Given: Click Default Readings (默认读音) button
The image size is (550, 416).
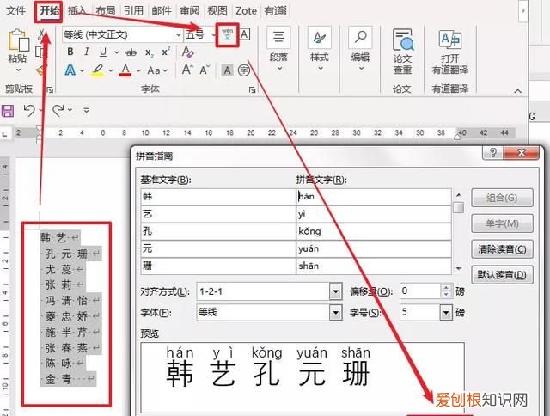Looking at the screenshot, I should [x=502, y=274].
